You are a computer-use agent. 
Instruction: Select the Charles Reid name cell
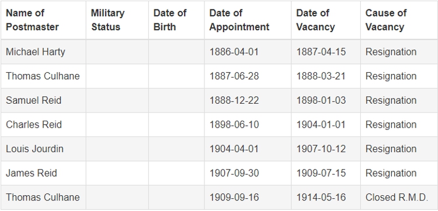coord(43,125)
